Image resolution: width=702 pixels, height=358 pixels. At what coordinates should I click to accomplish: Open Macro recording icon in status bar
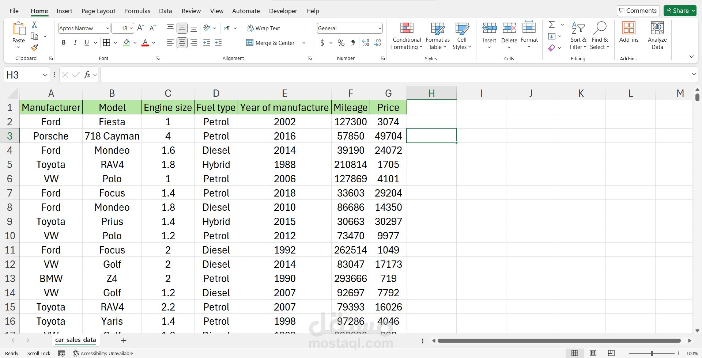click(x=61, y=353)
